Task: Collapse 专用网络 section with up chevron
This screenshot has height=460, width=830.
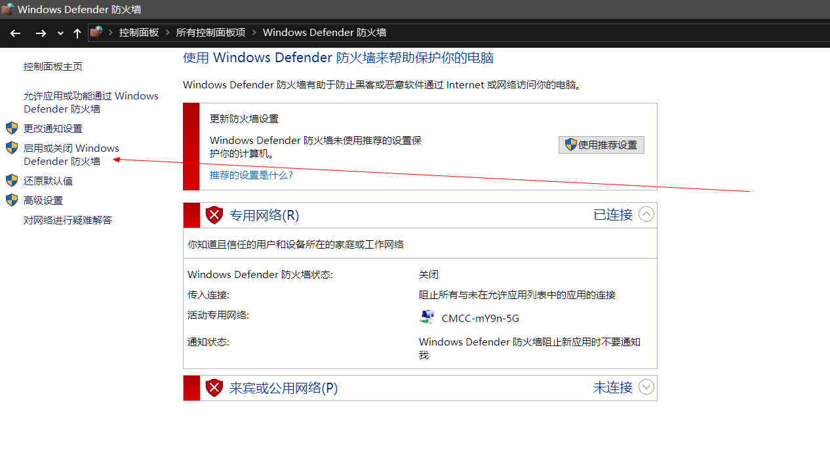Action: [646, 214]
